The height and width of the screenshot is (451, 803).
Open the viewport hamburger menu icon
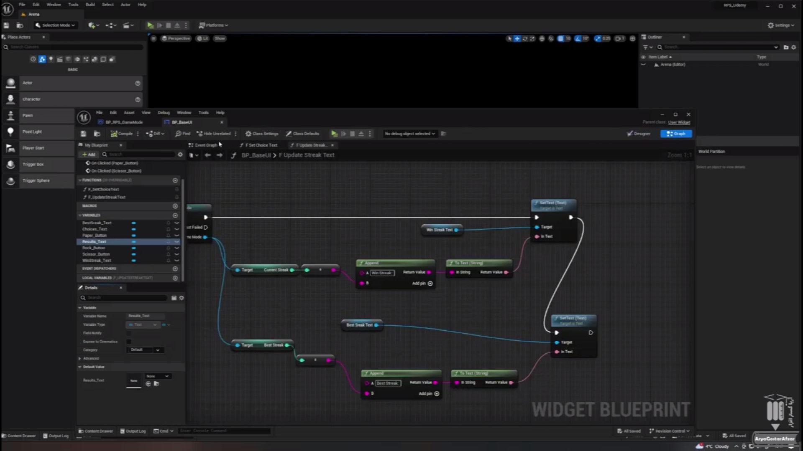(x=153, y=38)
